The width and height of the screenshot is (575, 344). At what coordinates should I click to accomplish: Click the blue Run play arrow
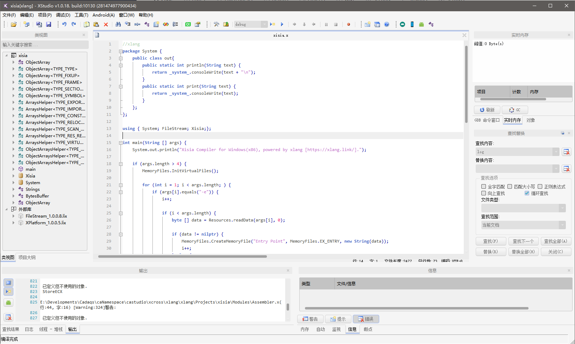282,24
